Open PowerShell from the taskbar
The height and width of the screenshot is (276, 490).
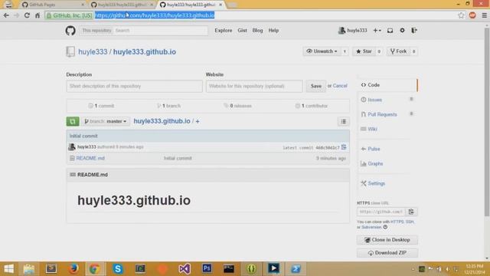296,268
